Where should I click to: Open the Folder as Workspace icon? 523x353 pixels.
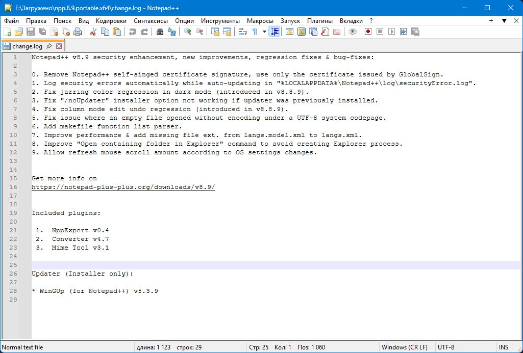(337, 32)
